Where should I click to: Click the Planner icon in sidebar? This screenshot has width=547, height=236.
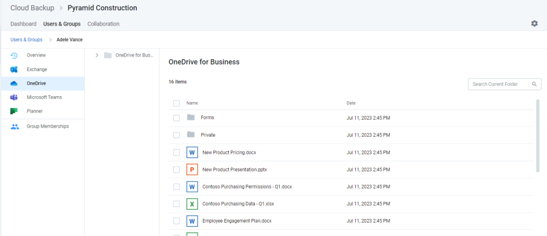(x=14, y=111)
